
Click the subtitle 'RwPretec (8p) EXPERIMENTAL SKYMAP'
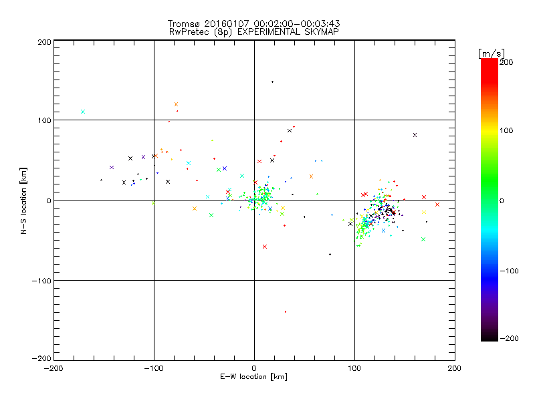coord(253,31)
